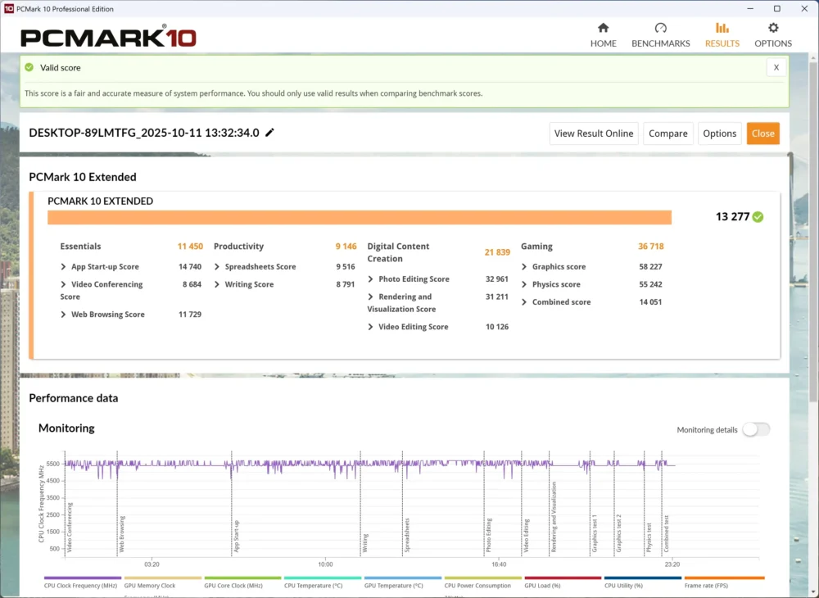Screen dimensions: 819x598
Task: Expand Photo Editing Score
Action: [370, 279]
